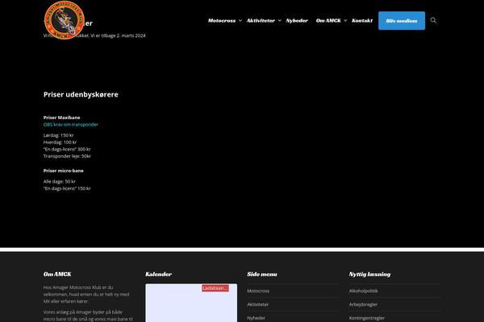
Task: Open the Alkoholpolitik footer link
Action: [x=363, y=291]
